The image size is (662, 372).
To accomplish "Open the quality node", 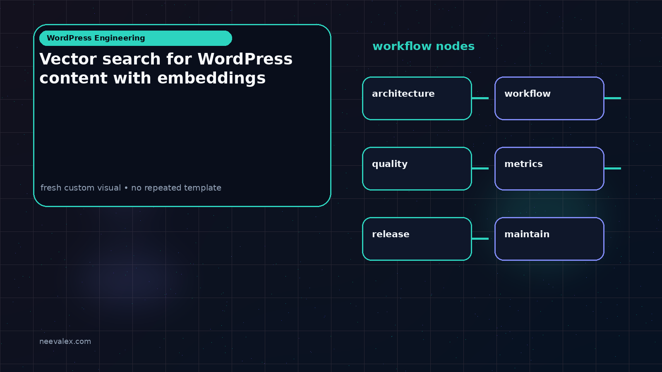I will point(417,169).
